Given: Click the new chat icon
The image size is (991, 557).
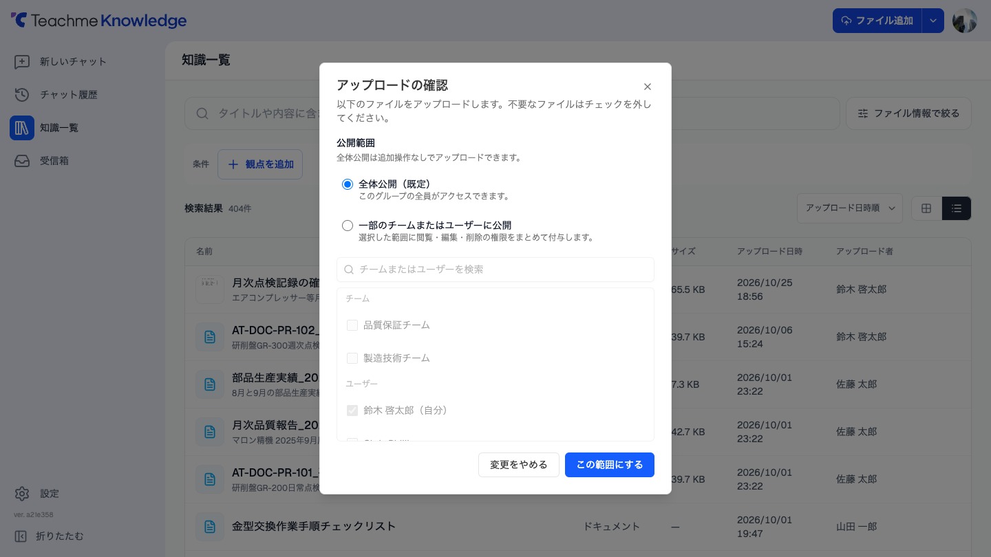Looking at the screenshot, I should click(x=22, y=62).
